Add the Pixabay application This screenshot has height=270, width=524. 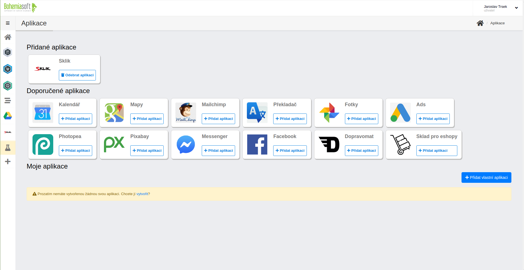(x=147, y=151)
